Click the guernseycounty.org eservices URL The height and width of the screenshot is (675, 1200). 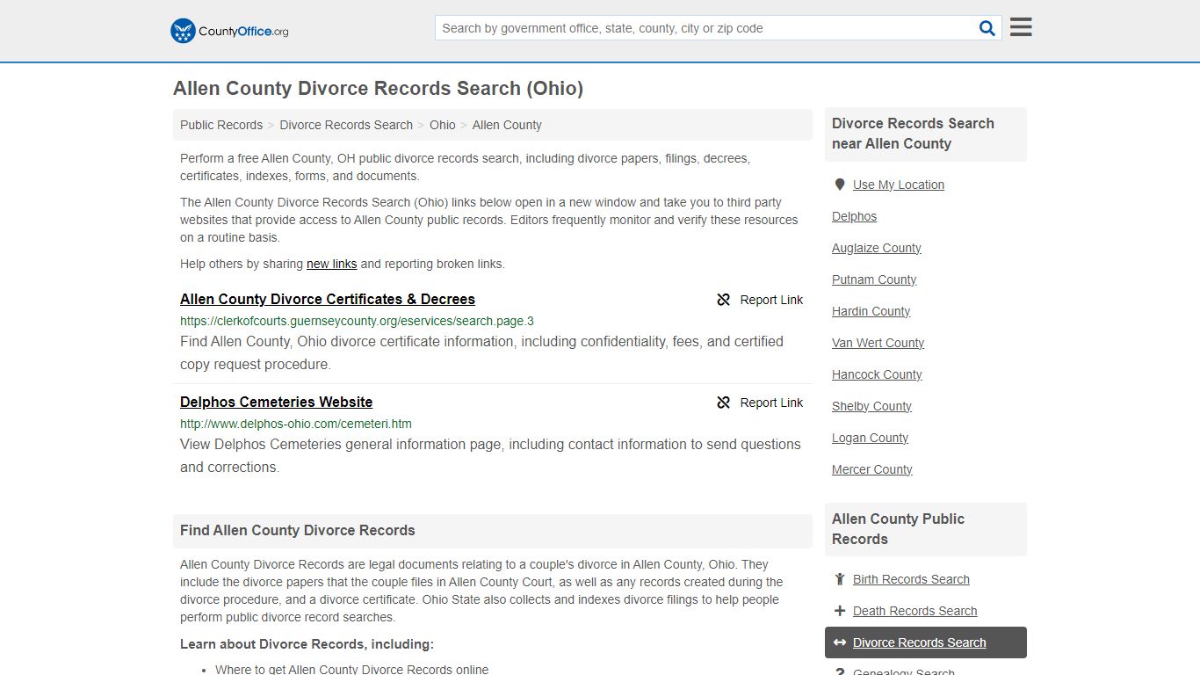pos(357,321)
